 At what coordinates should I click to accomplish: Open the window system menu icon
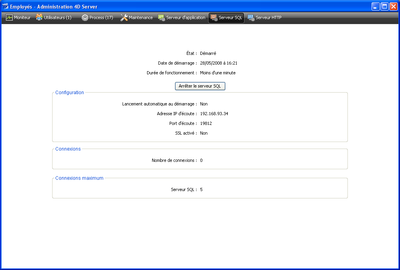pyautogui.click(x=5, y=7)
